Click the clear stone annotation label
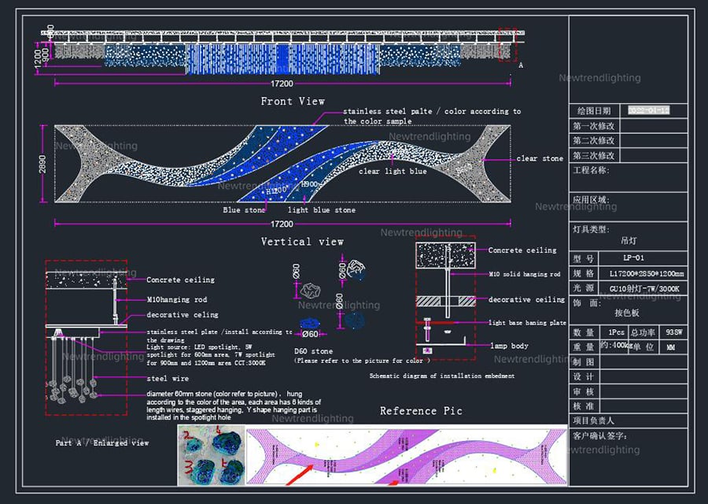Screen dimensions: 708x504 pos(540,158)
